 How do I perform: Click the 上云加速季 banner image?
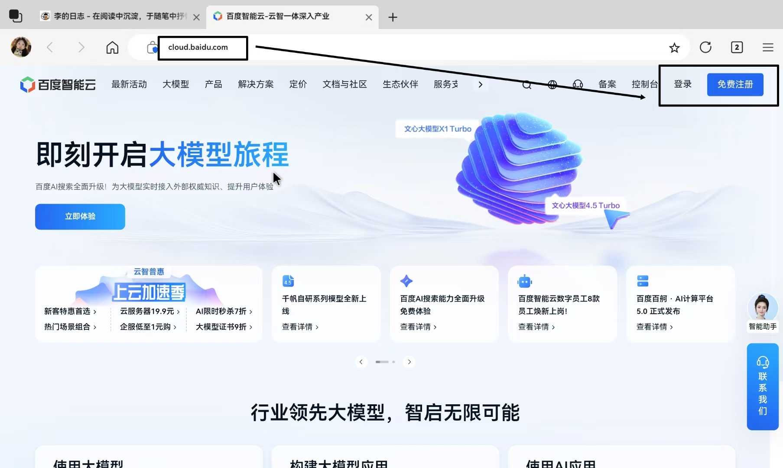coord(149,291)
